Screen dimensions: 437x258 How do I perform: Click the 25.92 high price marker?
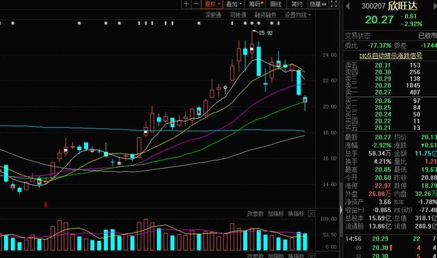point(266,33)
